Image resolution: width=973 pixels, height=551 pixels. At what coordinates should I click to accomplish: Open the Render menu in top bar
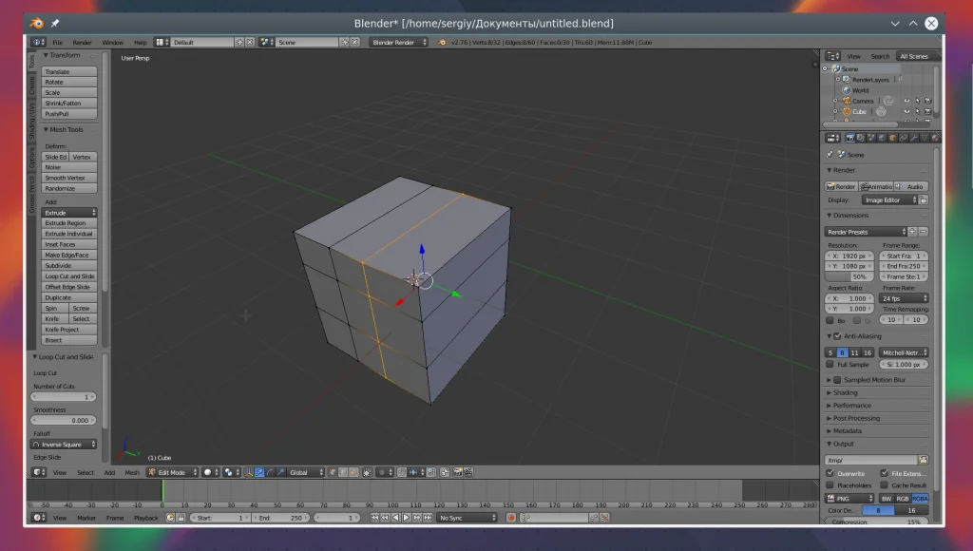tap(83, 43)
